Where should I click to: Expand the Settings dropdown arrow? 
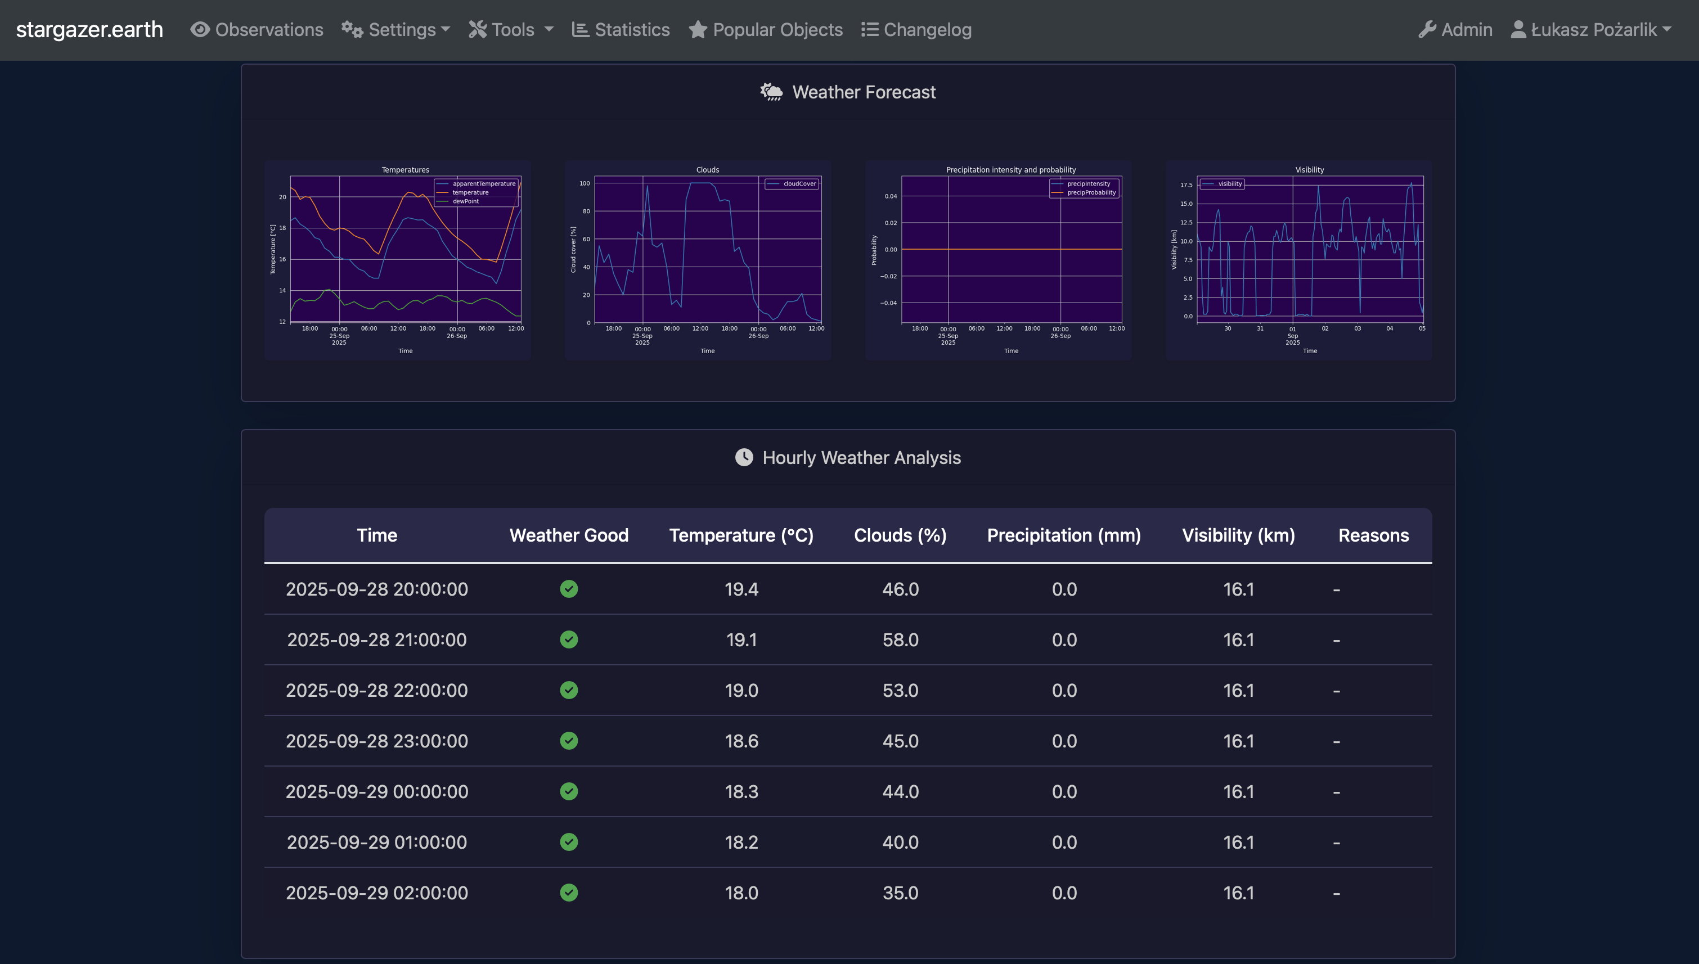tap(446, 30)
